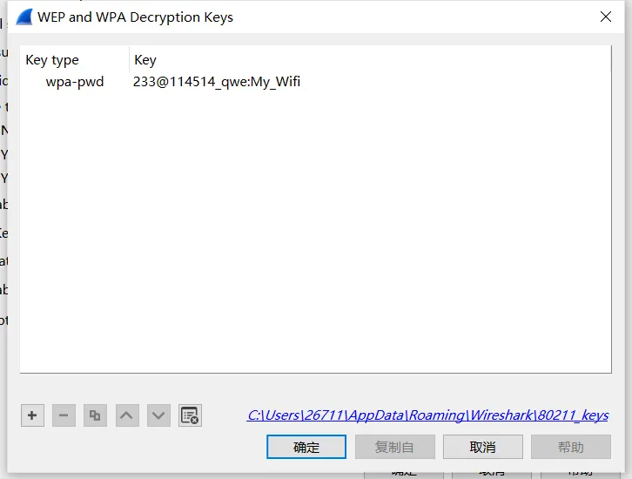
Task: Click the WEP and WPA Decryption Keys title
Action: [x=135, y=17]
